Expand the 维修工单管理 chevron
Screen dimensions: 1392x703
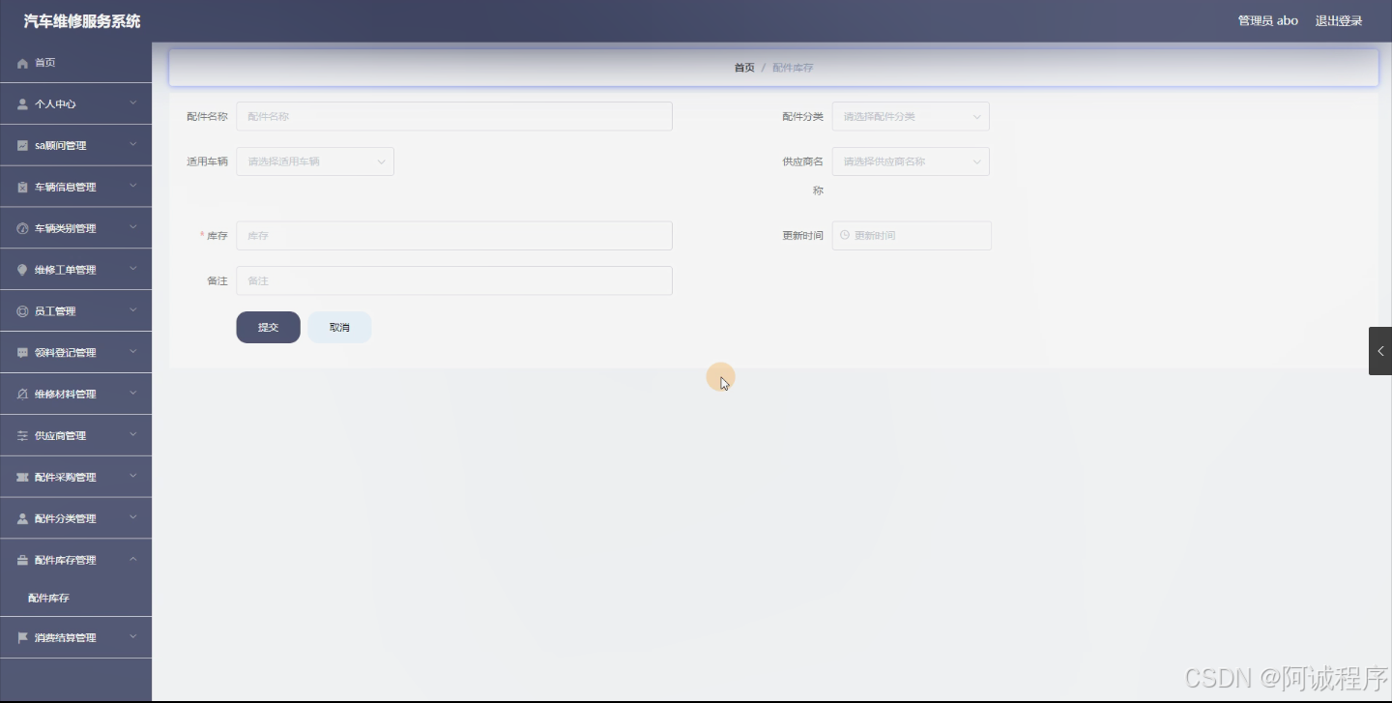(133, 269)
